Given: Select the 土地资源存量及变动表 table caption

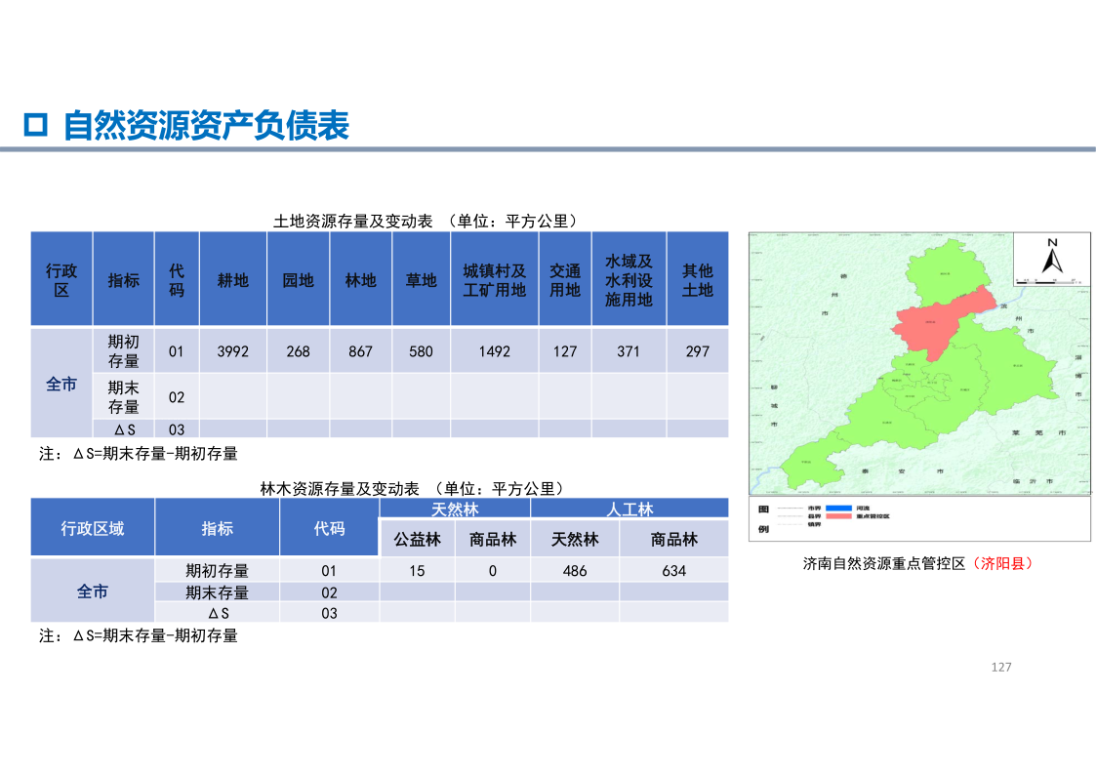Looking at the screenshot, I should [x=426, y=221].
